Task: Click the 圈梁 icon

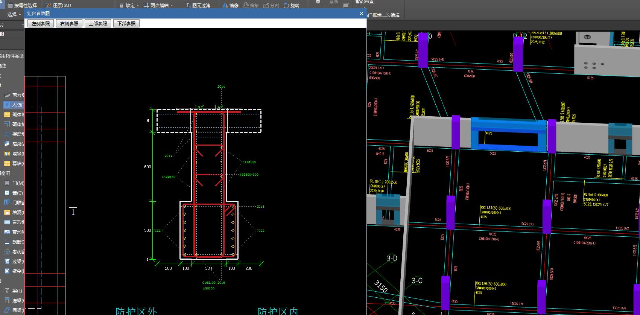Action: 7,310
